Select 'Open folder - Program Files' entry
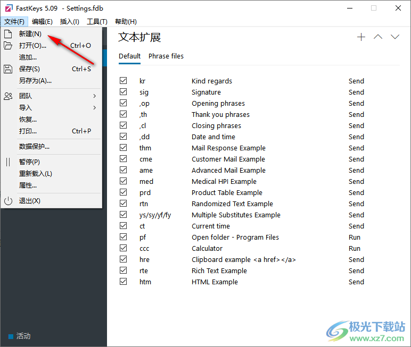 [235, 238]
